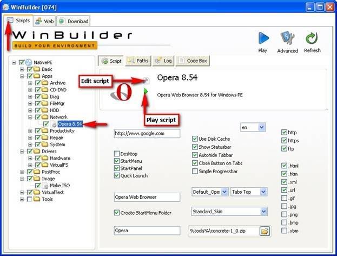Toggle Show Statusbar checkbox
The height and width of the screenshot is (256, 337).
coord(195,147)
